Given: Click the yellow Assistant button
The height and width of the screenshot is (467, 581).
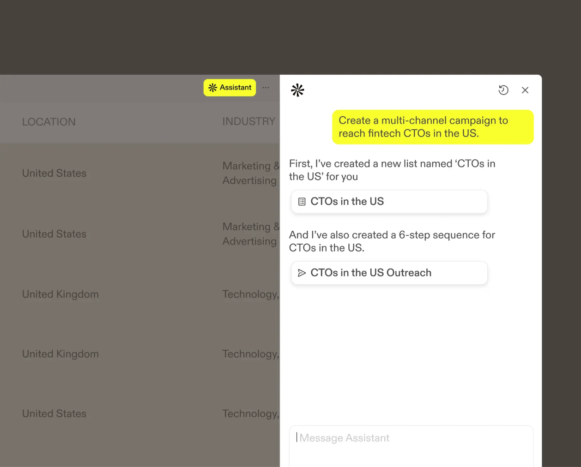Looking at the screenshot, I should [x=230, y=88].
